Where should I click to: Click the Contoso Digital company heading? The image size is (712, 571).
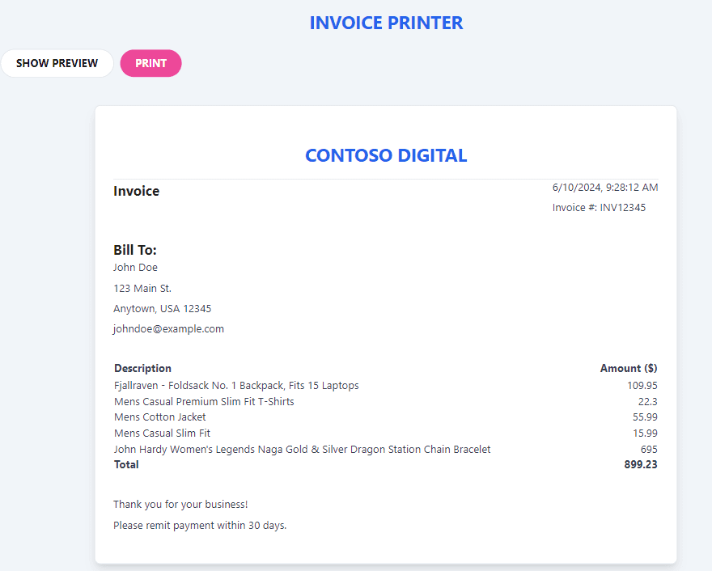pyautogui.click(x=386, y=155)
